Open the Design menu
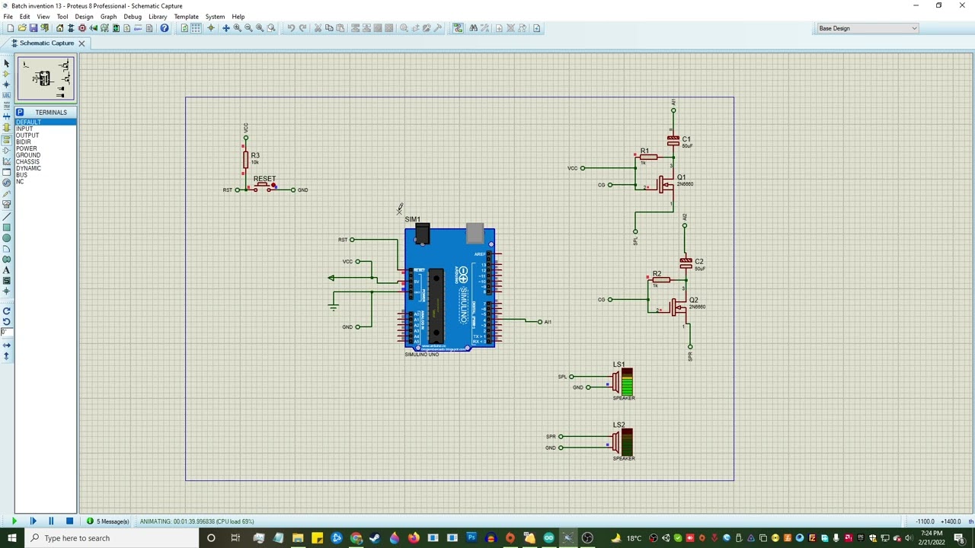The width and height of the screenshot is (975, 548). tap(84, 16)
